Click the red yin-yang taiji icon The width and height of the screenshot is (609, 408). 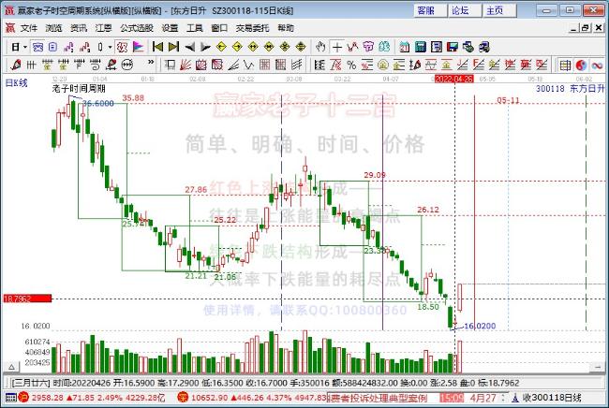coord(581,65)
